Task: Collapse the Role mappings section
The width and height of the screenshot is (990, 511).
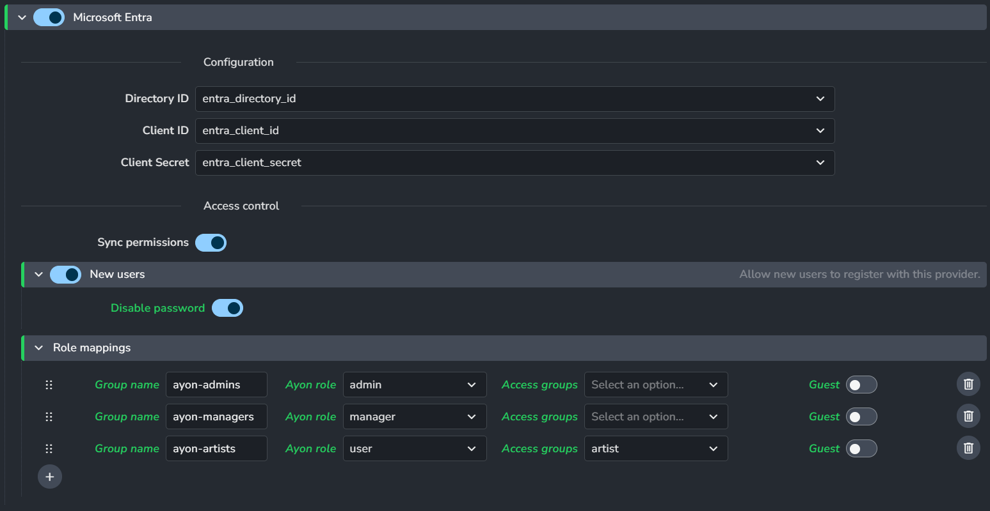Action: pos(38,347)
